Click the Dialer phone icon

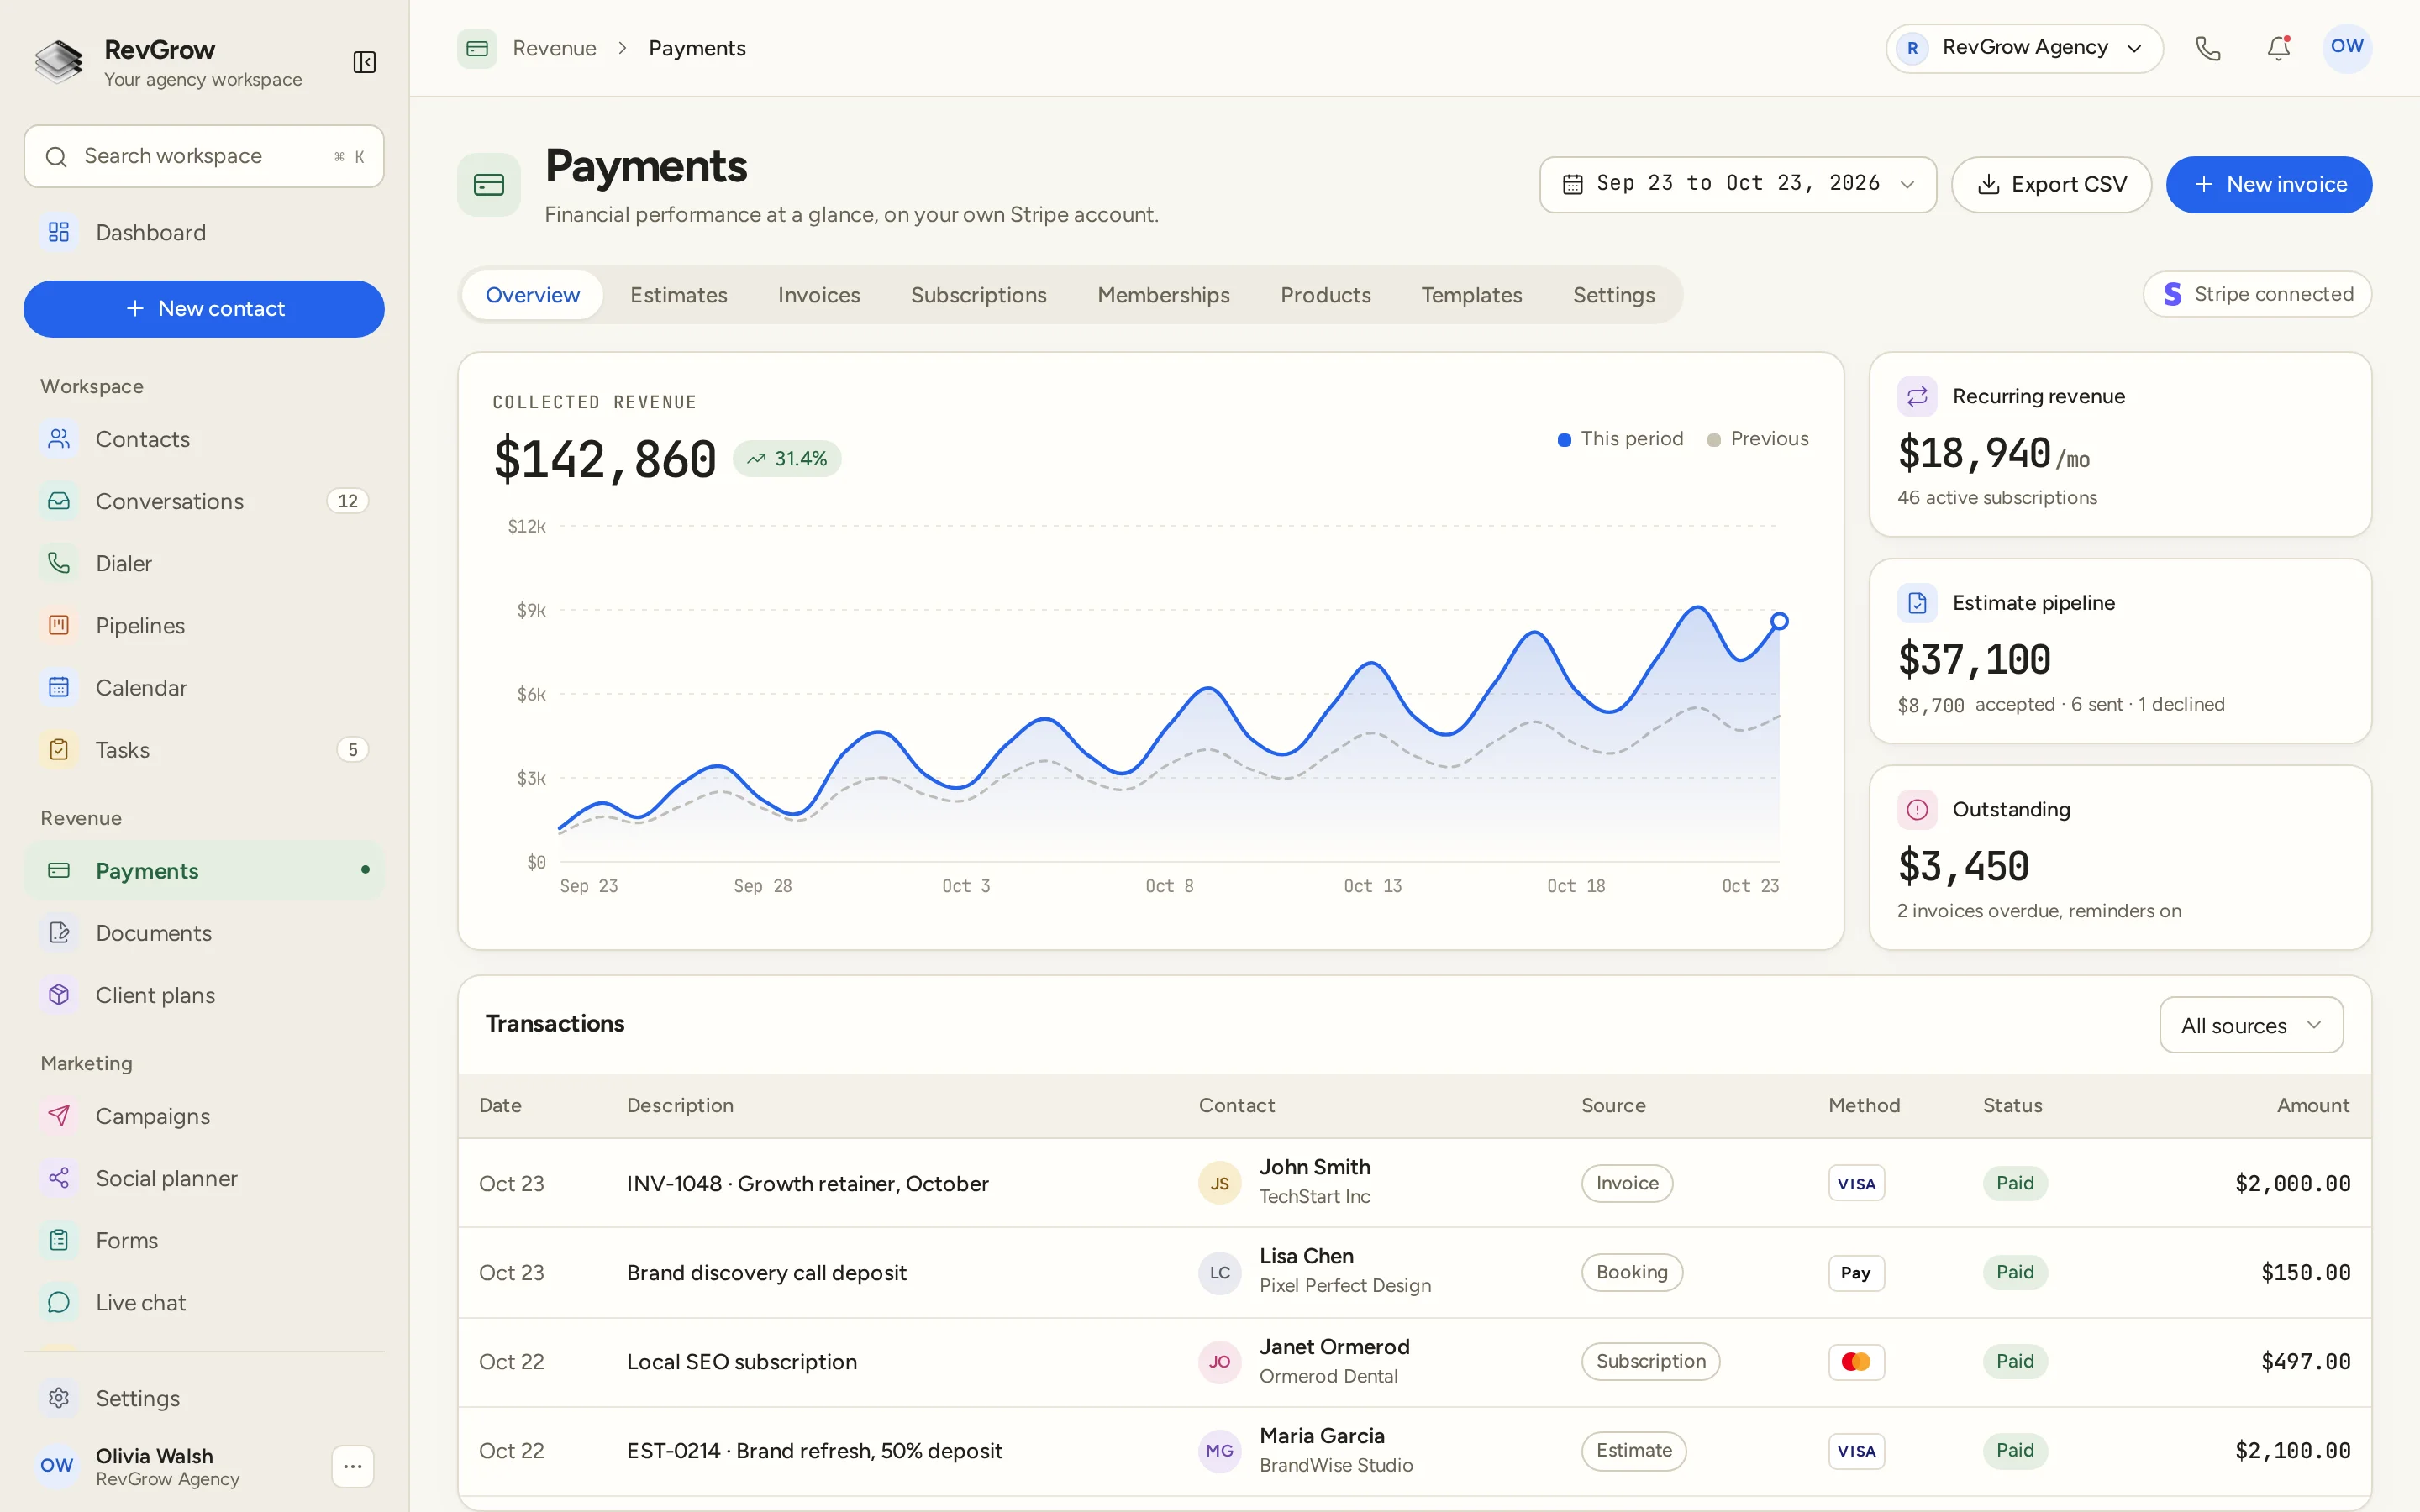pos(59,563)
